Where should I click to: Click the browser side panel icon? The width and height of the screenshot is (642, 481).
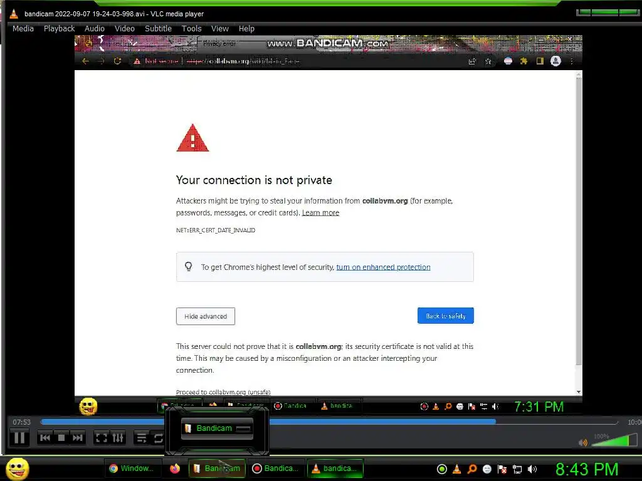pyautogui.click(x=540, y=61)
